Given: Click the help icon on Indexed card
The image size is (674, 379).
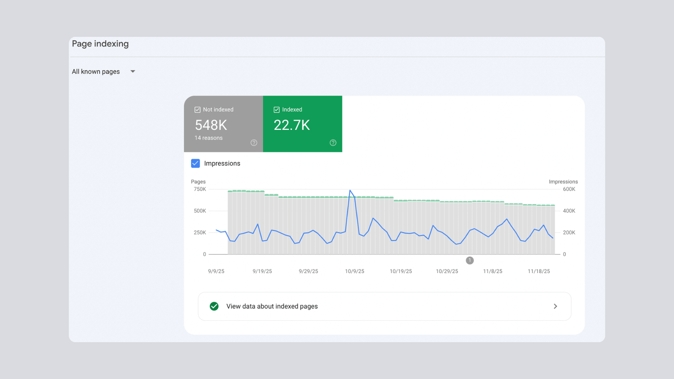Looking at the screenshot, I should 333,143.
